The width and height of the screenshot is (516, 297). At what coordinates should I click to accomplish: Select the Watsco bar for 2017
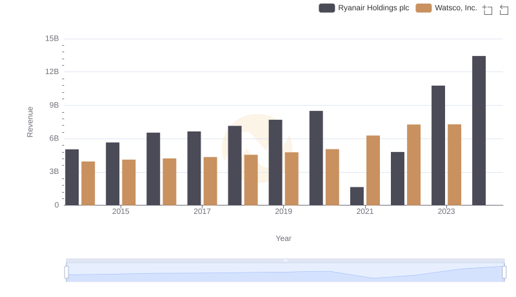[210, 181]
